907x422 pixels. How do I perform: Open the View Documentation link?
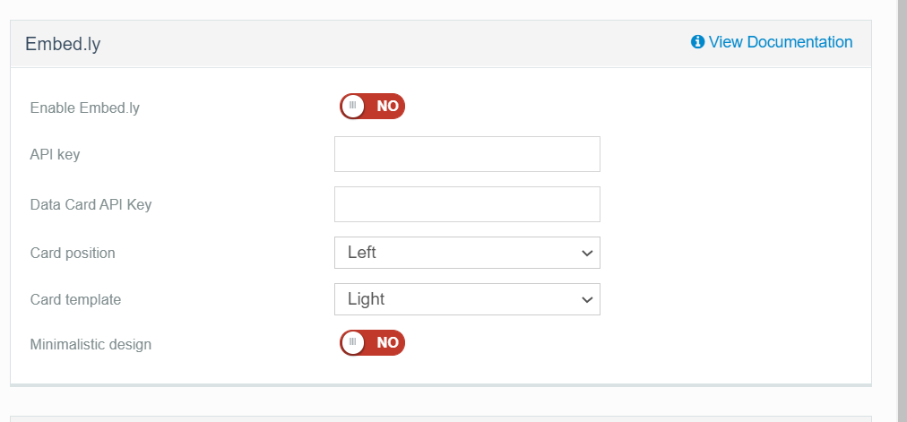(x=780, y=42)
